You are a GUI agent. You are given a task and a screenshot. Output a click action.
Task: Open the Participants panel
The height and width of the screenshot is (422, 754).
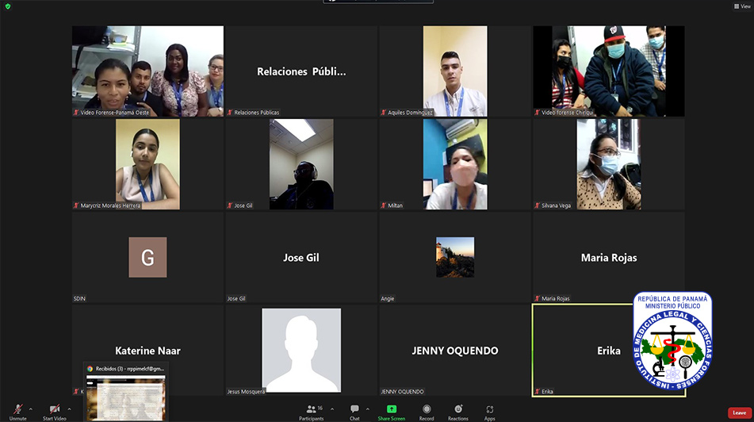(x=312, y=412)
